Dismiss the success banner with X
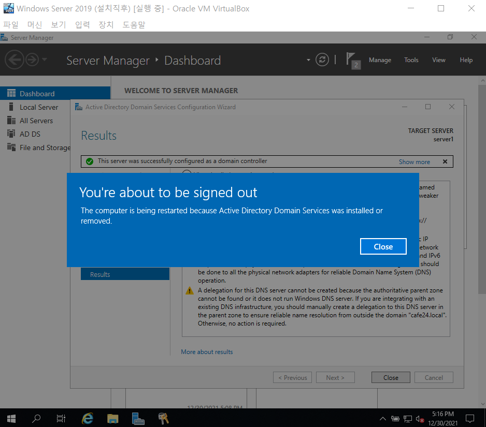Viewport: 486px width, 427px height. (x=445, y=161)
